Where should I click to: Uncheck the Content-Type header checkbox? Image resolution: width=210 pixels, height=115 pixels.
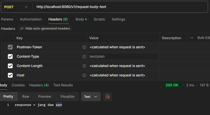pos(10,57)
